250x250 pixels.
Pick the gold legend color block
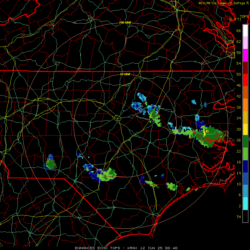coord(245,117)
